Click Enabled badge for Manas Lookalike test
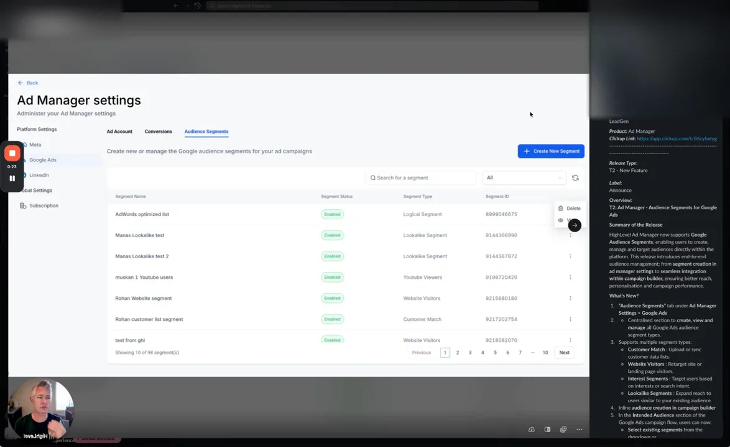The image size is (730, 447). point(333,235)
